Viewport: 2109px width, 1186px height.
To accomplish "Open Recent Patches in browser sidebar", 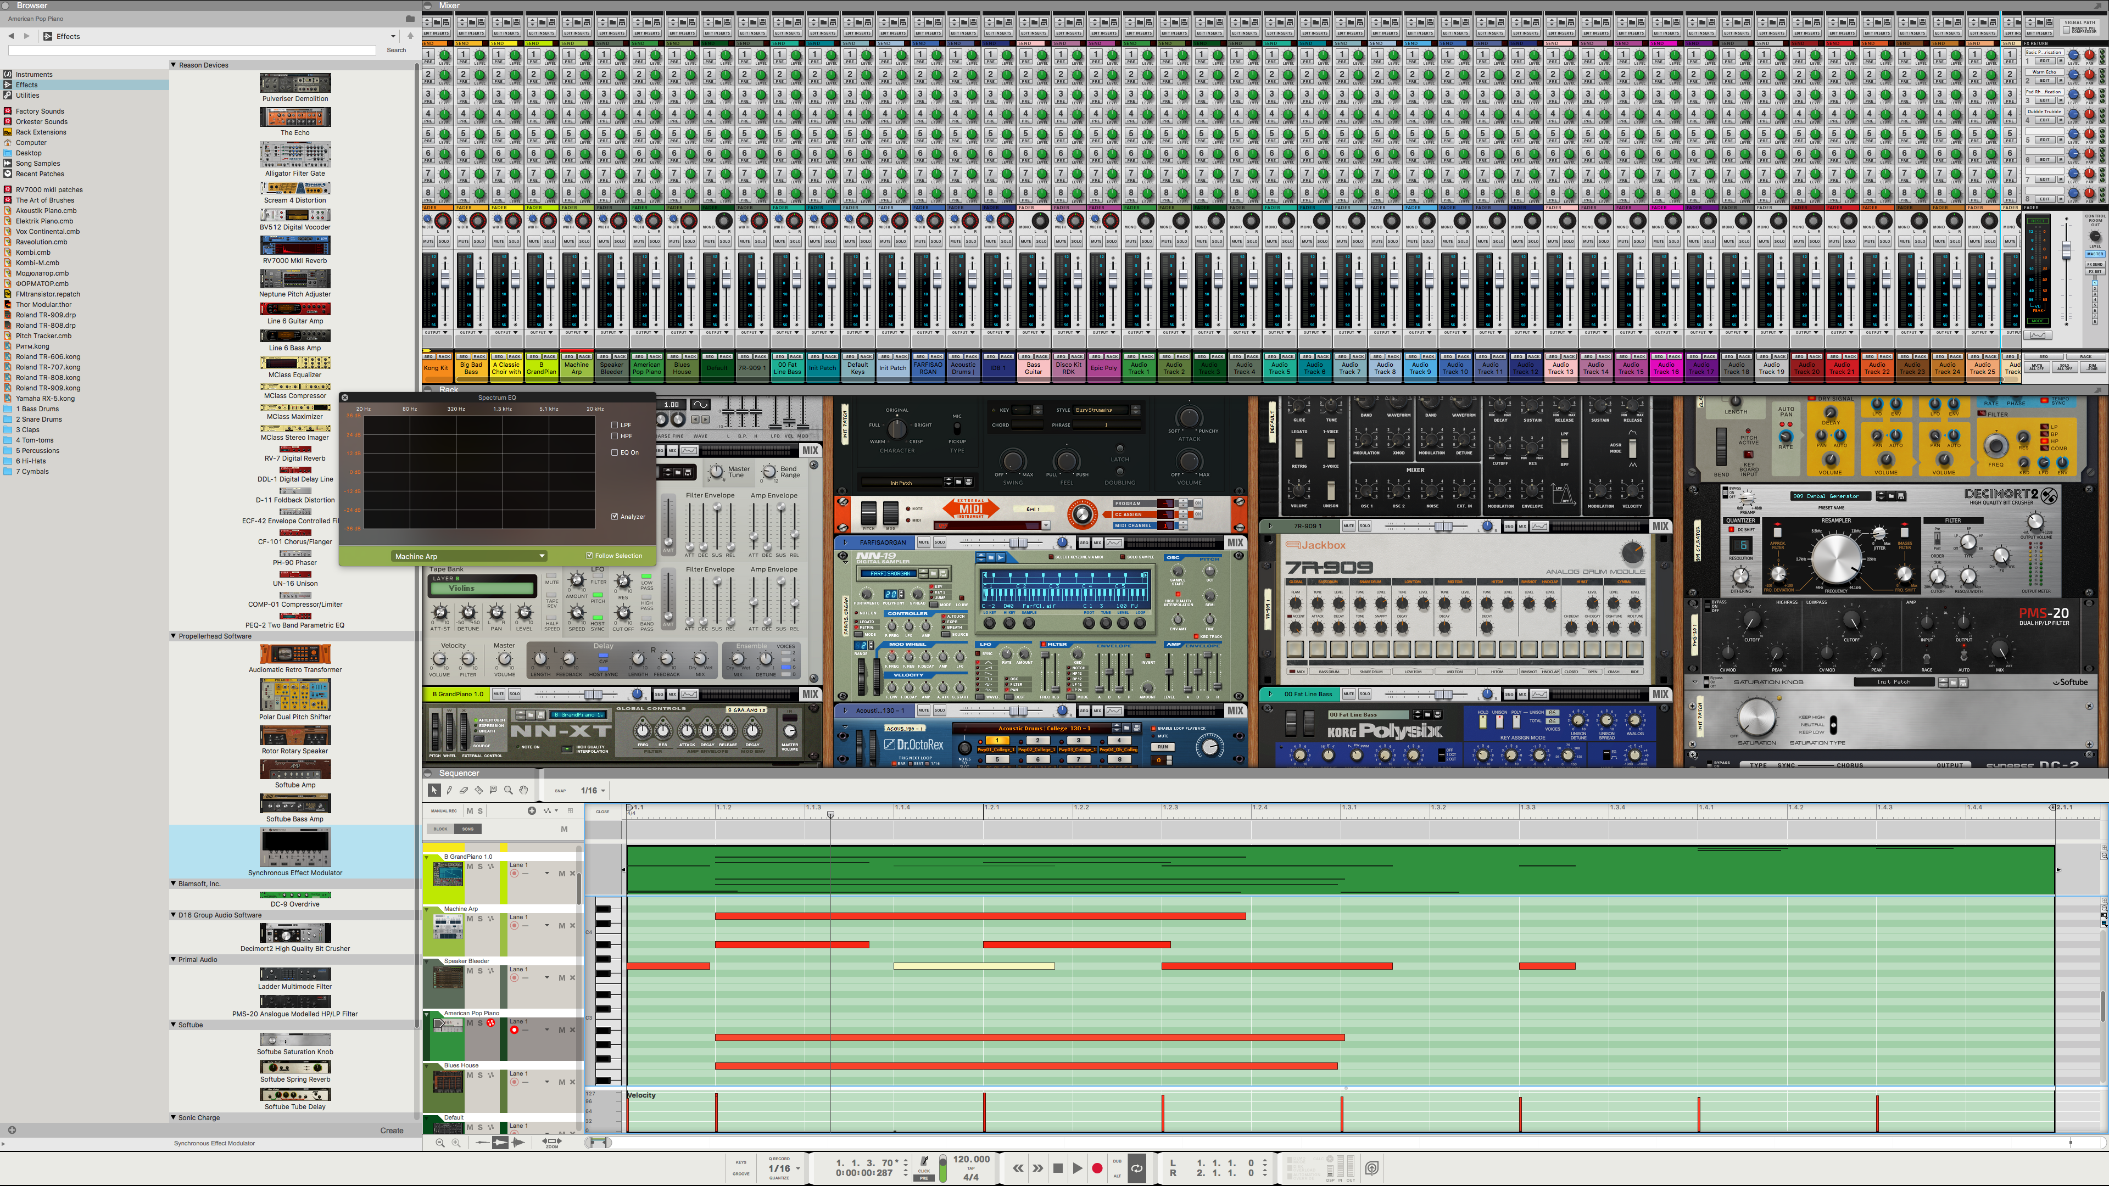I will (40, 174).
